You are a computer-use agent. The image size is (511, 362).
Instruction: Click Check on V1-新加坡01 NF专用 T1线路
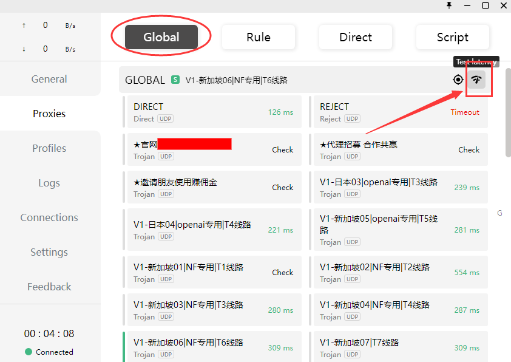pos(282,273)
